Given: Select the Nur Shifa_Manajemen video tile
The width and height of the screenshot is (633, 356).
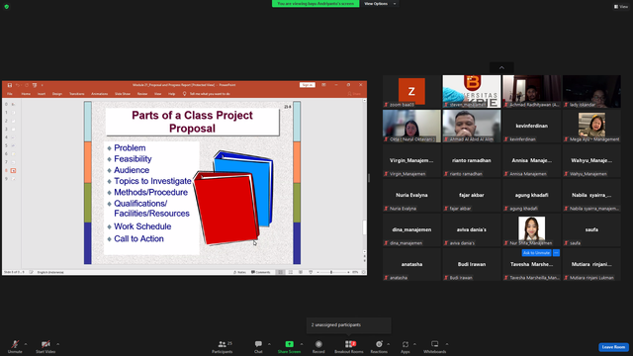Looking at the screenshot, I should (532, 230).
